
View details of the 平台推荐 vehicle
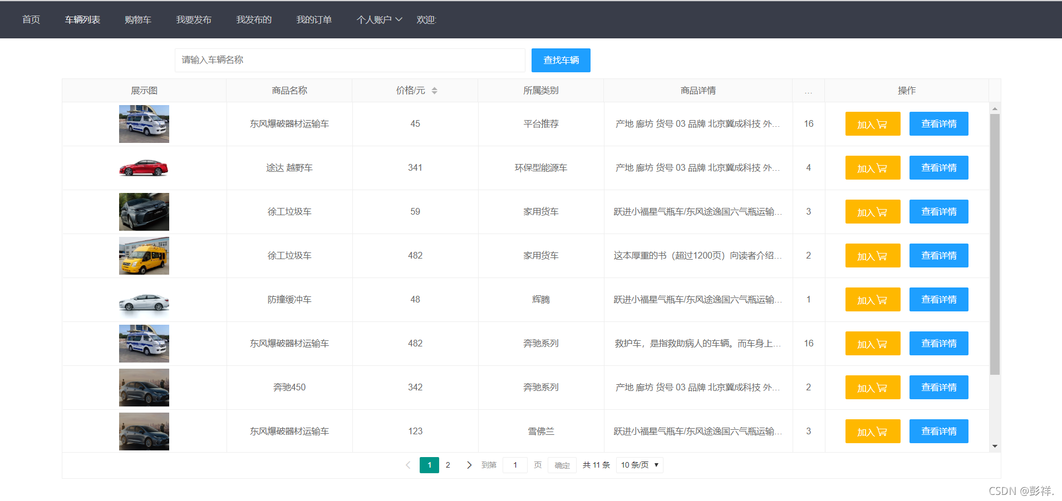click(x=939, y=124)
